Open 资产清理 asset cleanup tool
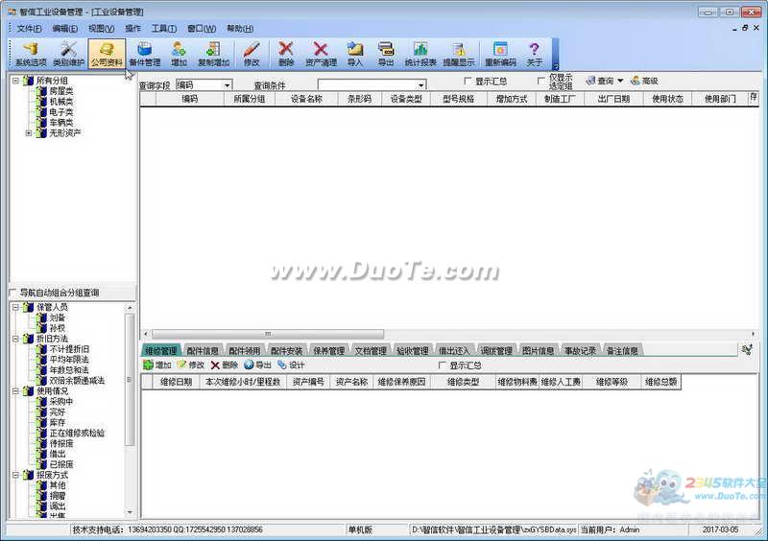 321,54
